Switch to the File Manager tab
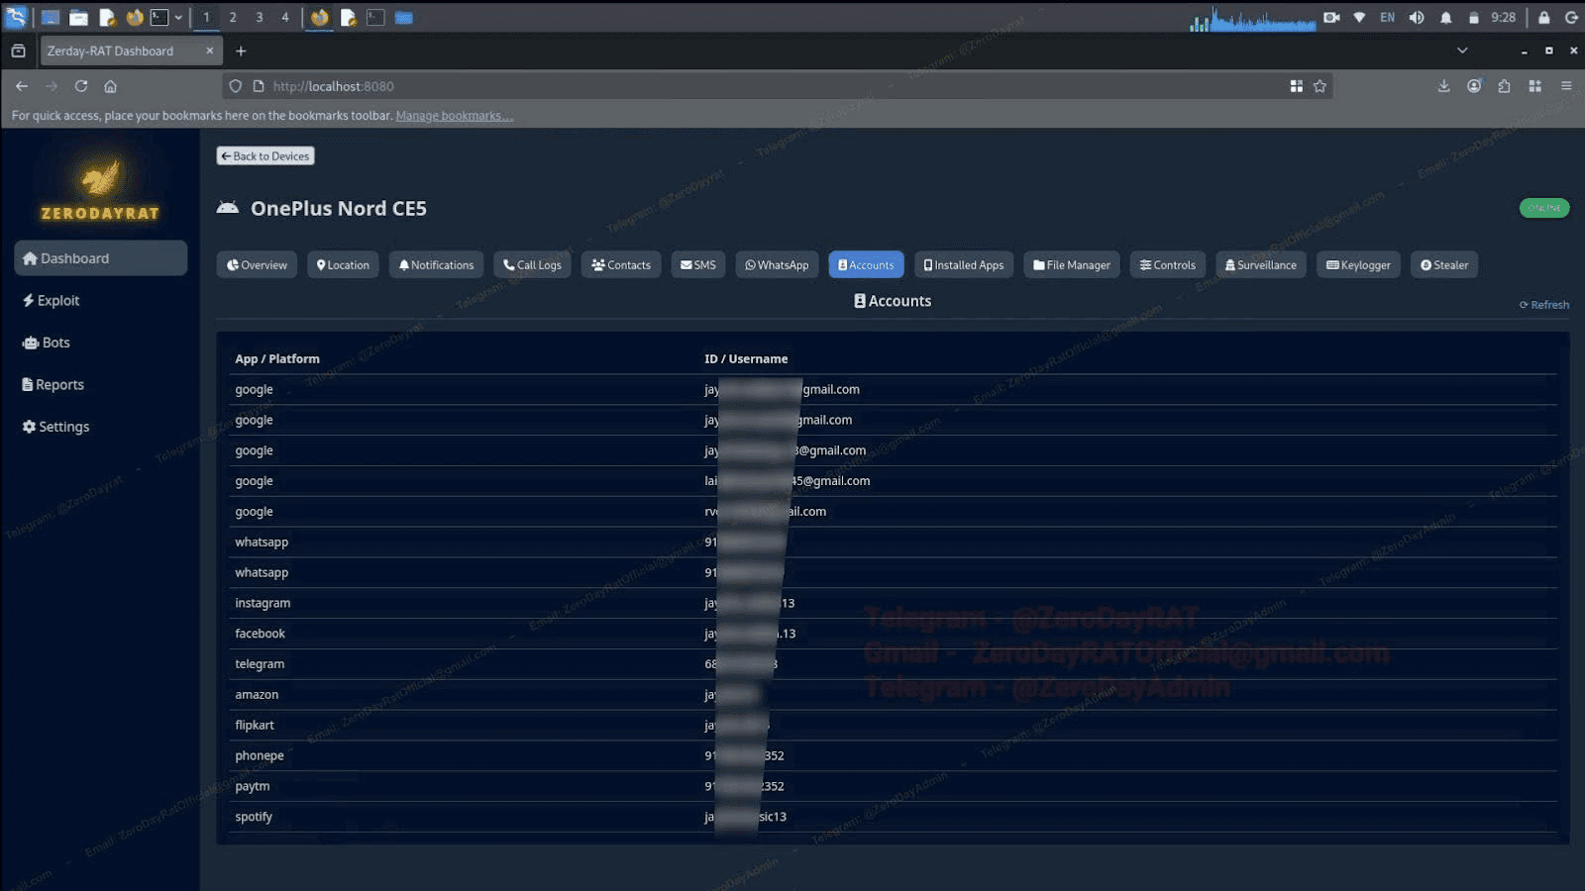This screenshot has height=891, width=1585. 1072,265
